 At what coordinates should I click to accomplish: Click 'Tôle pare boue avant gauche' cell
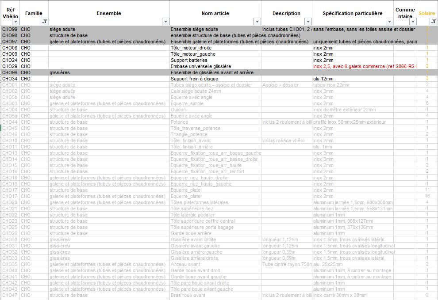click(x=215, y=289)
